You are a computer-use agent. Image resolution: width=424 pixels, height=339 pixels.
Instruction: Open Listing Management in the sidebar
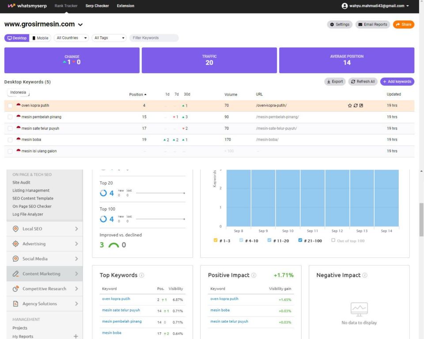click(x=31, y=190)
